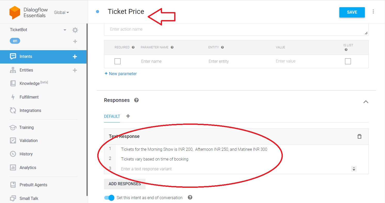Screen dimensions: 385x203
Task: Click ADD RESPONSES
Action: coord(125,184)
